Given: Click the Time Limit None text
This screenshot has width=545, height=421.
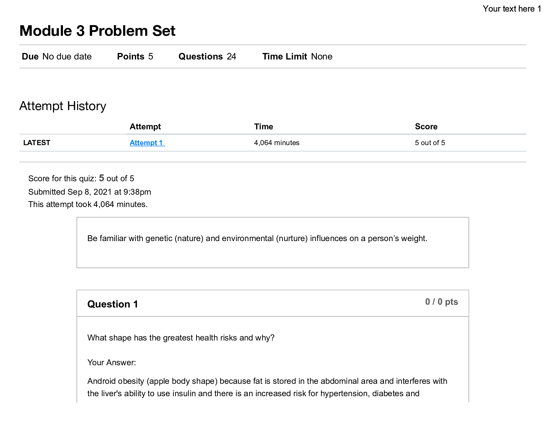Looking at the screenshot, I should [x=297, y=56].
